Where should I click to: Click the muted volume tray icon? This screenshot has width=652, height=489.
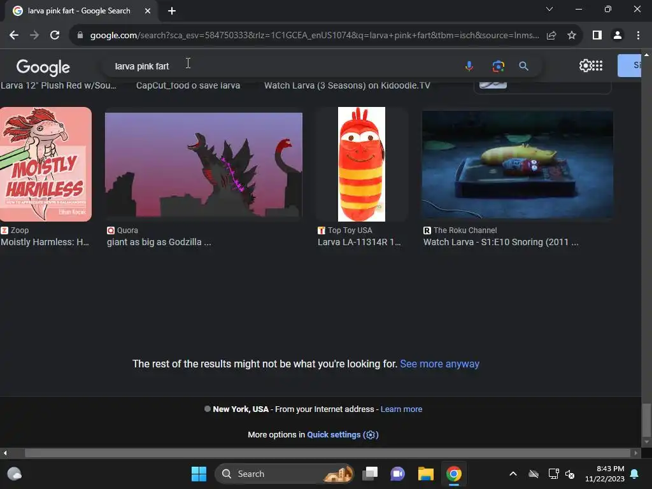click(x=570, y=474)
